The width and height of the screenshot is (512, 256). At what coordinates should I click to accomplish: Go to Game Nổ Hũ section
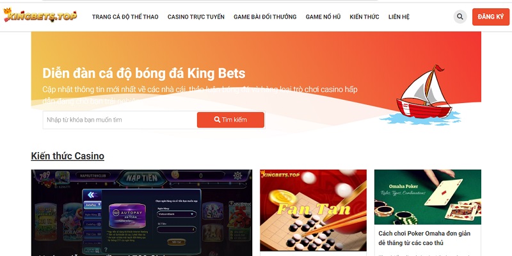323,17
